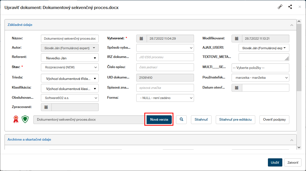The width and height of the screenshot is (306, 171).
Task: Collapse Archívne a skartačné údaje section
Action: 292,139
